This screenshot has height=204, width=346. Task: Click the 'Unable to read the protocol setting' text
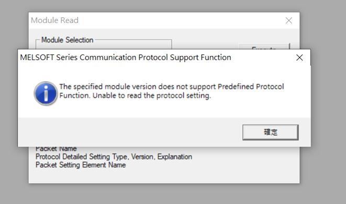point(152,96)
